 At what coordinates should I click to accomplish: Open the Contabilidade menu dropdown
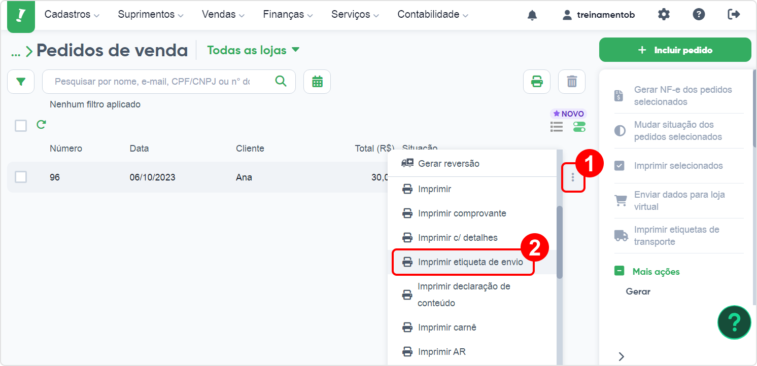pyautogui.click(x=433, y=15)
